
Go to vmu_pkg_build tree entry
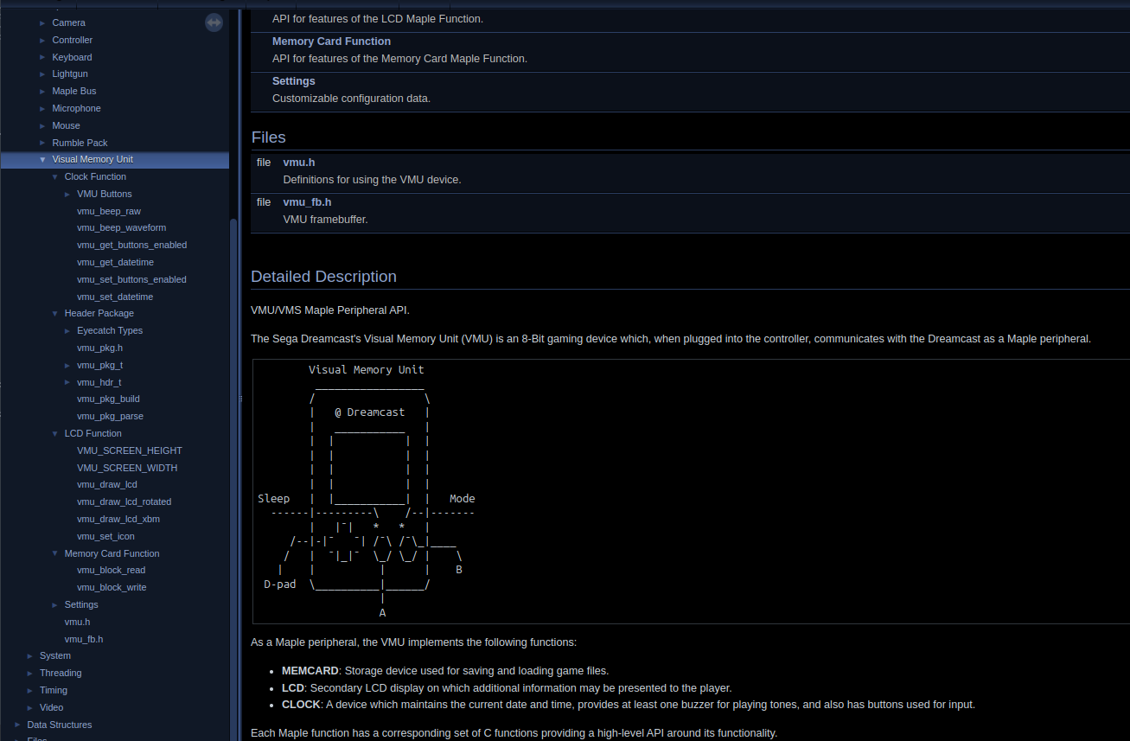tap(108, 399)
